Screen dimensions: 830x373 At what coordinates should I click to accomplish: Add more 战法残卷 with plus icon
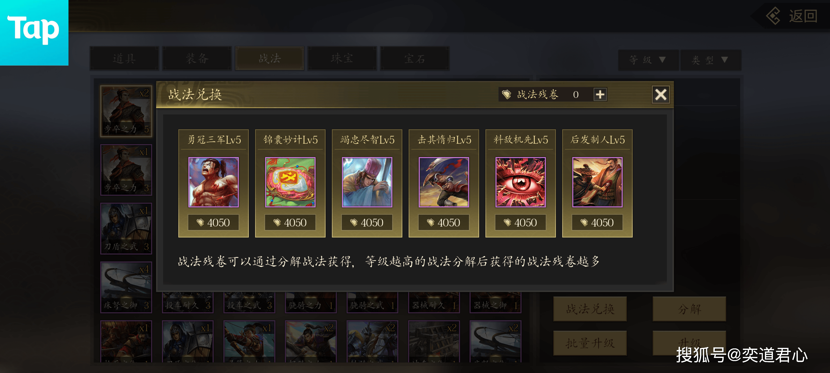(x=600, y=95)
